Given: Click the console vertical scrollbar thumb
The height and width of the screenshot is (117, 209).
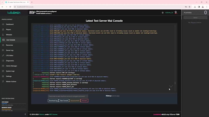Looking at the screenshot, I should pos(175,83).
